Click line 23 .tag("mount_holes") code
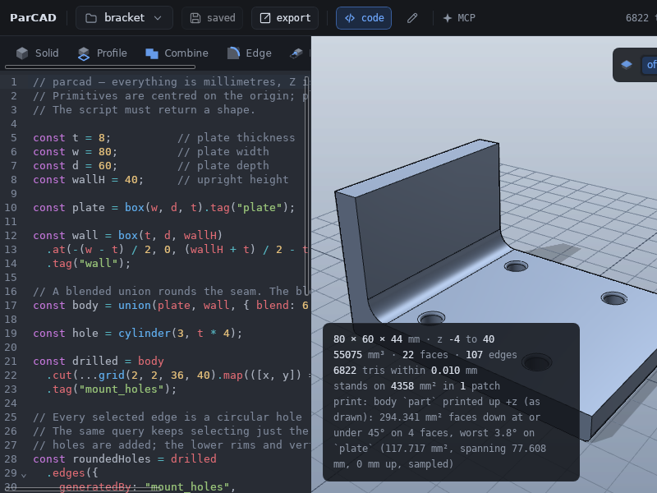The height and width of the screenshot is (493, 657). pyautogui.click(x=112, y=389)
